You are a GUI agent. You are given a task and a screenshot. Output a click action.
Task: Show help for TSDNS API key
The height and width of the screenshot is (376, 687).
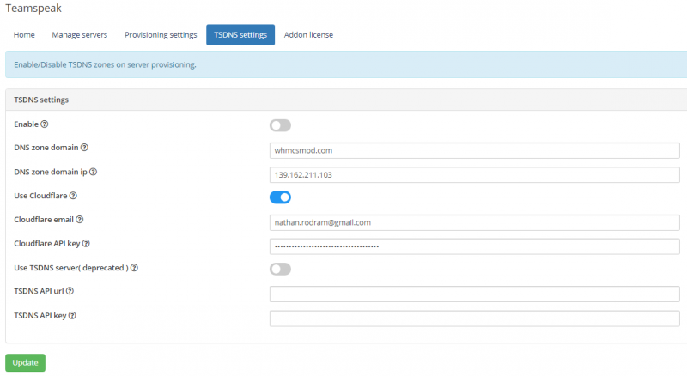[x=72, y=315]
